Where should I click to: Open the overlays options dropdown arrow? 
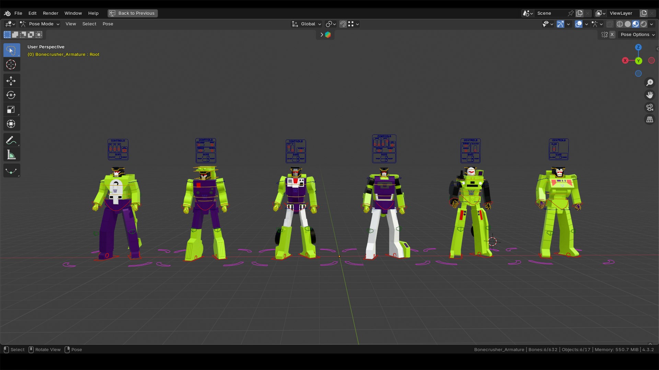tap(587, 24)
